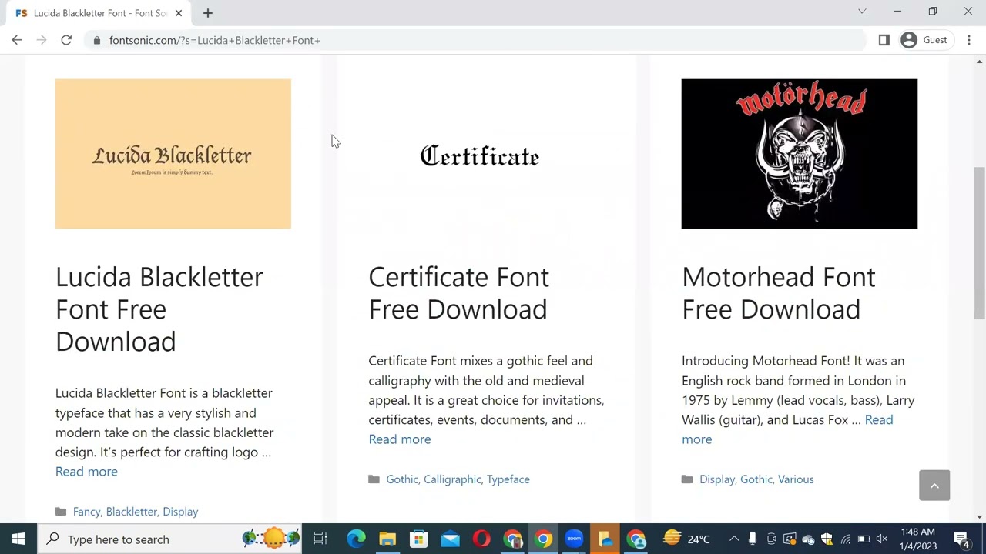986x554 pixels.
Task: Open the Fancy category link
Action: point(86,512)
